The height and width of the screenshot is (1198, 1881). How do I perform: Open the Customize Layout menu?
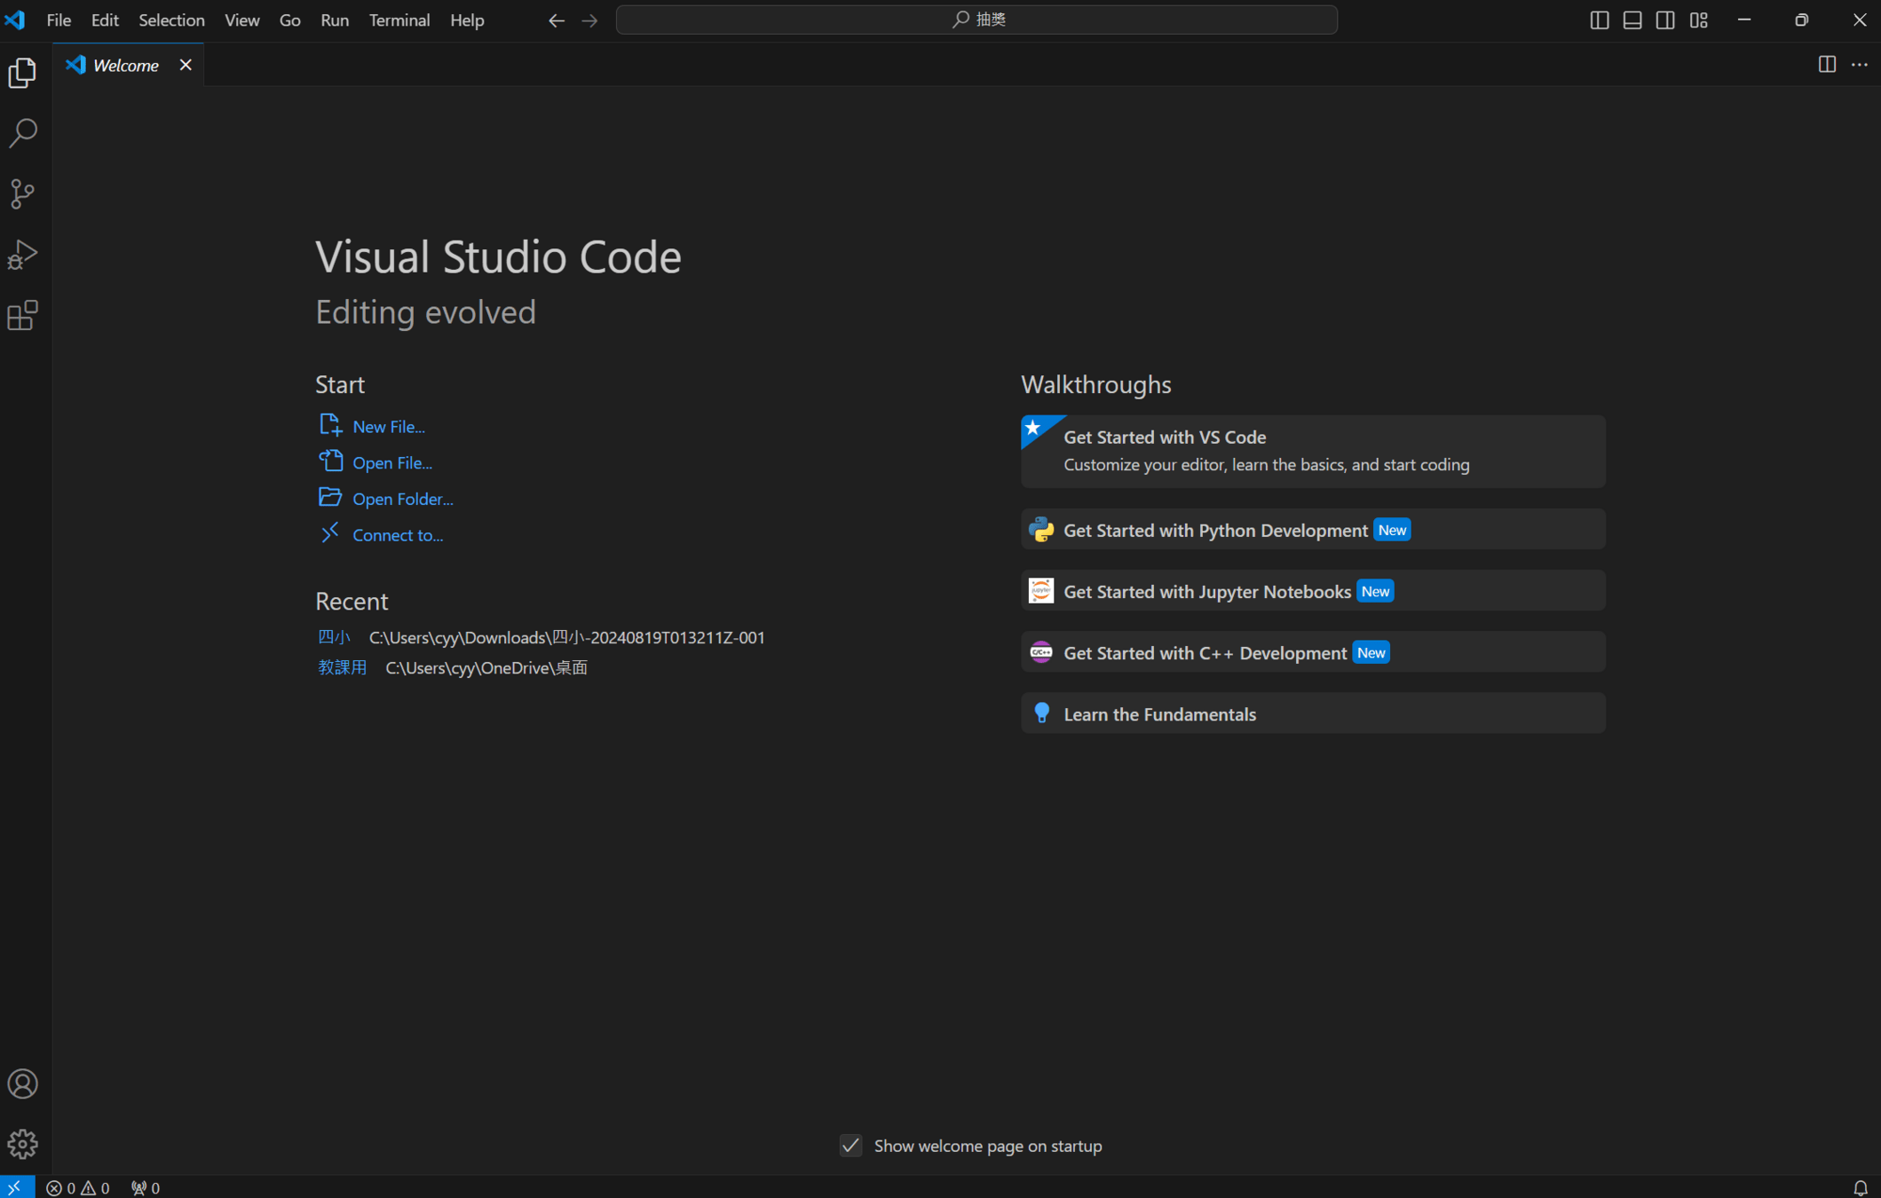(1698, 20)
